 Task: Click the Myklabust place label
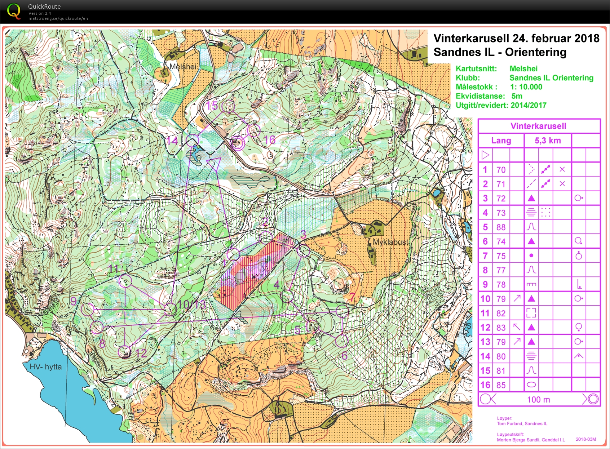tap(390, 242)
